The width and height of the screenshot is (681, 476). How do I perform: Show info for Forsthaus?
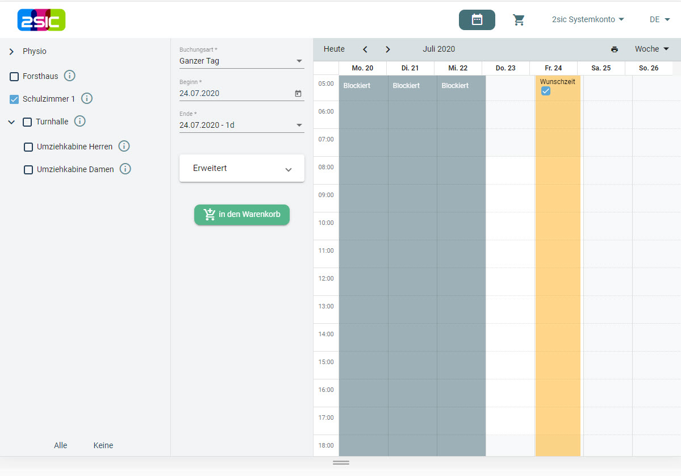click(70, 76)
